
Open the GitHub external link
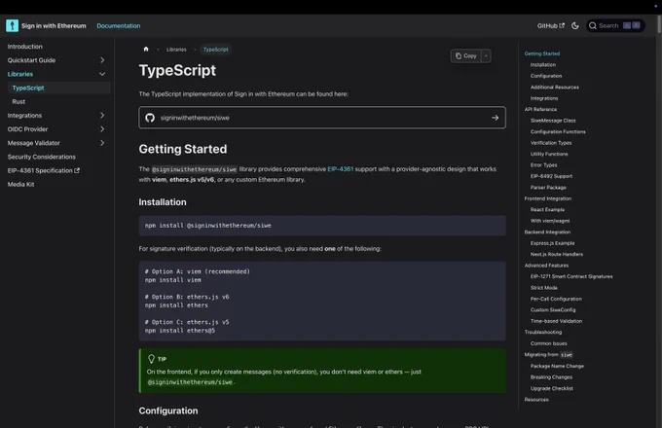point(551,25)
